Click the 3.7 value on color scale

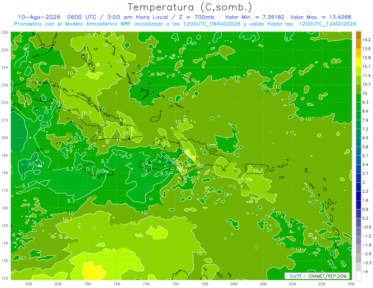[366, 173]
